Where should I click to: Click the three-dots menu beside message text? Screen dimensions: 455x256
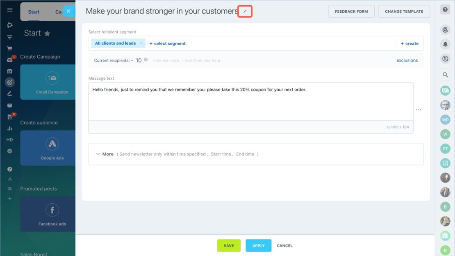419,110
